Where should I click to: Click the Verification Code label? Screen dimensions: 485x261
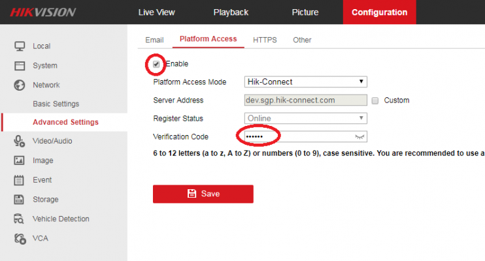[180, 137]
